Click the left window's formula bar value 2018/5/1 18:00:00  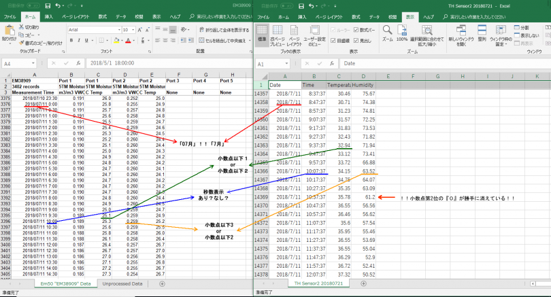click(x=112, y=63)
